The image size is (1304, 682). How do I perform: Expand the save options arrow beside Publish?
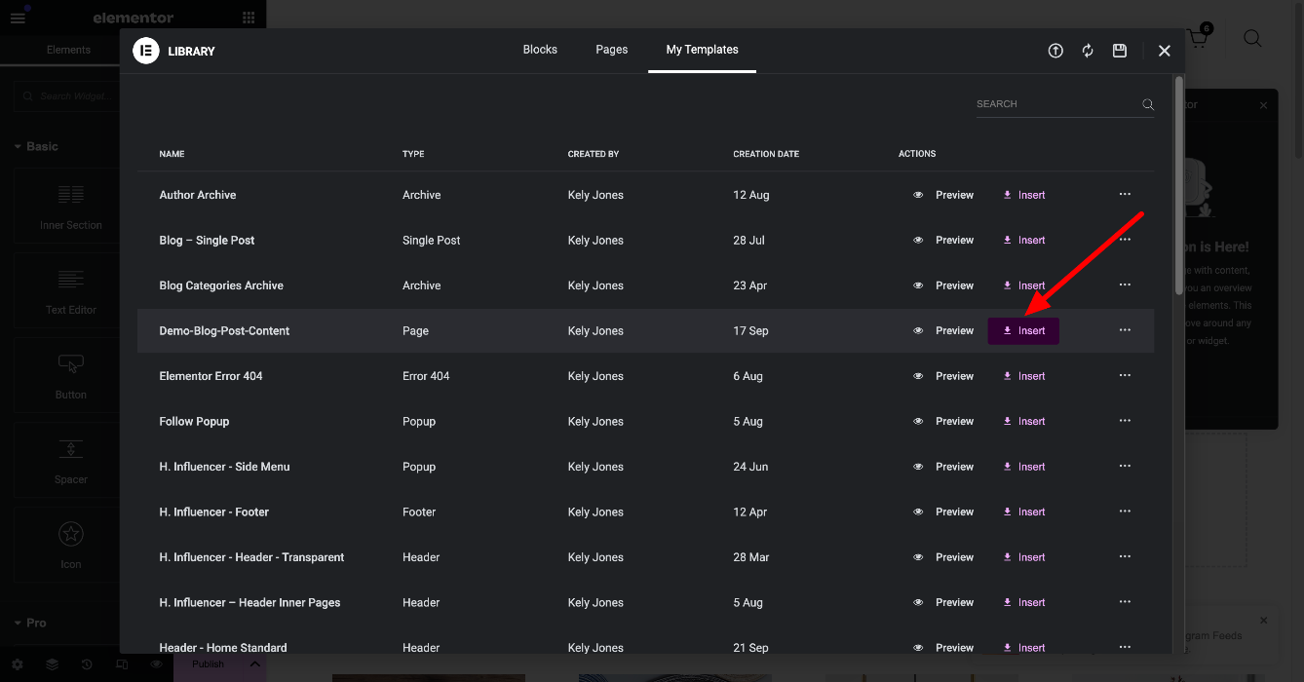point(254,664)
